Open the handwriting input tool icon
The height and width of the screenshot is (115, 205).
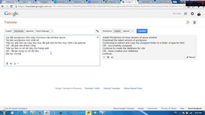click(x=15, y=64)
